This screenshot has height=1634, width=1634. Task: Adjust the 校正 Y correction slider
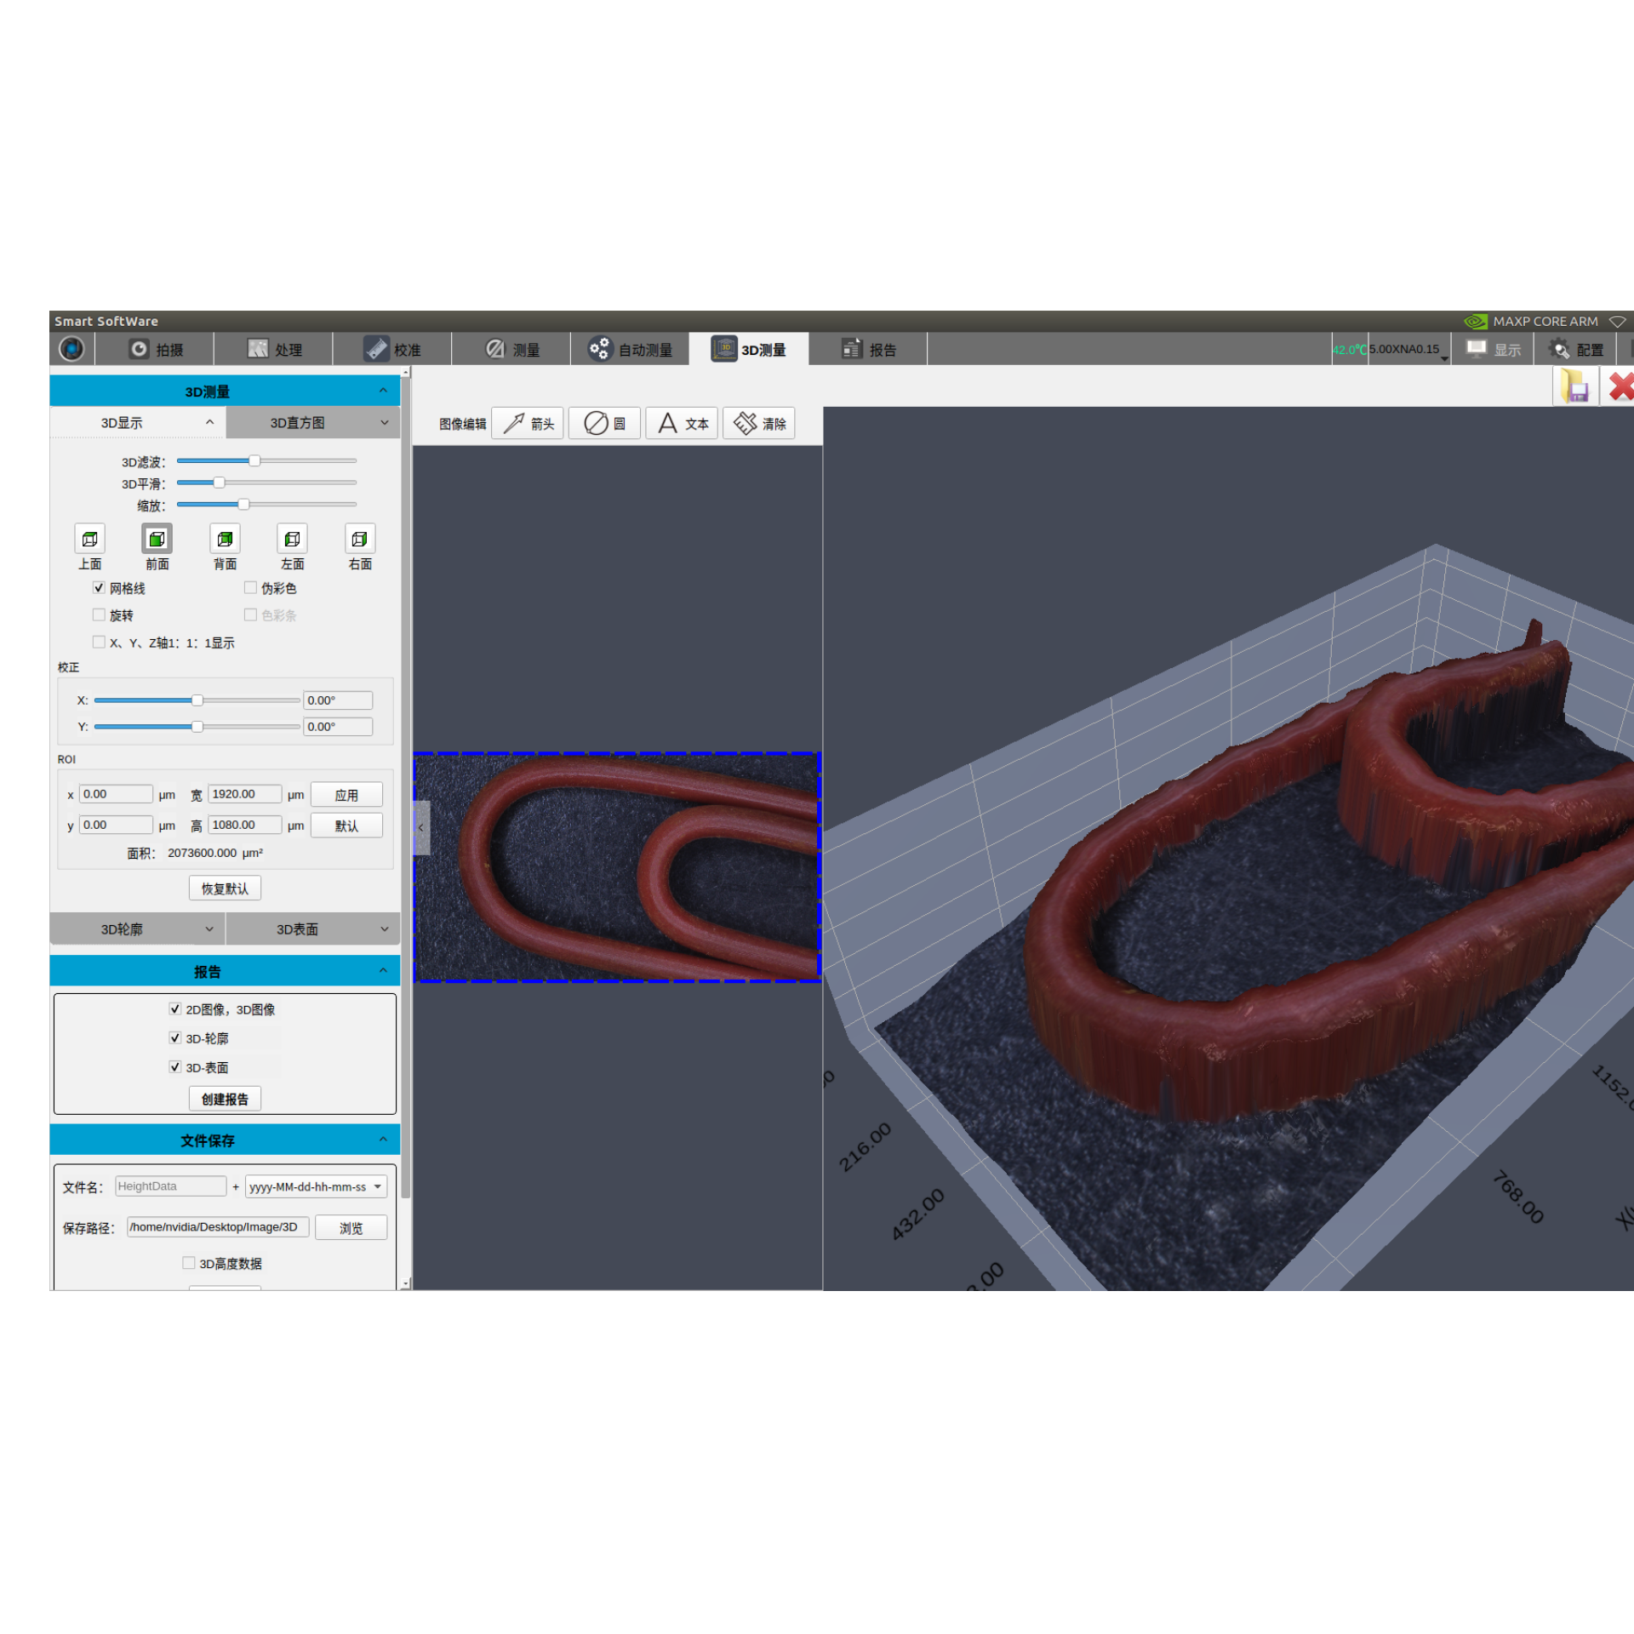click(x=197, y=727)
